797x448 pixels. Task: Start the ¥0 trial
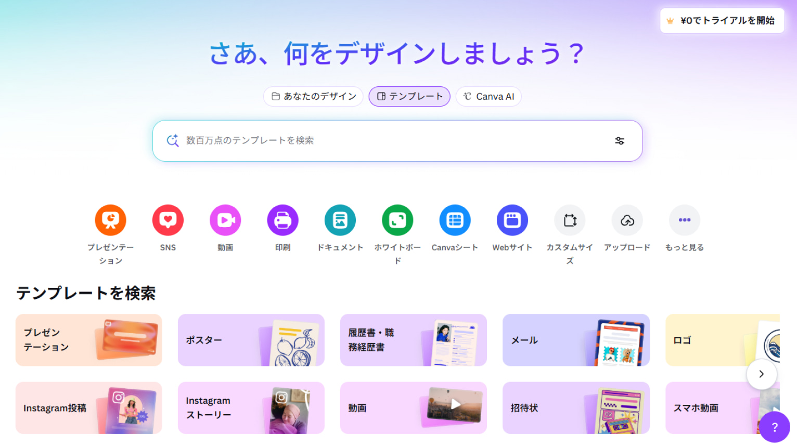(722, 20)
